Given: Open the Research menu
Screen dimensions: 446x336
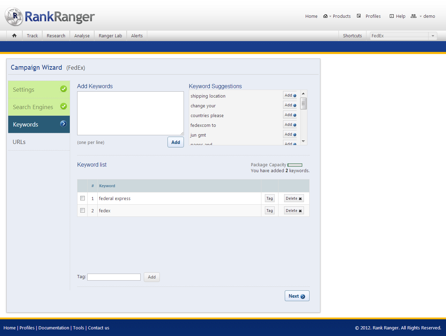Looking at the screenshot, I should pyautogui.click(x=56, y=36).
